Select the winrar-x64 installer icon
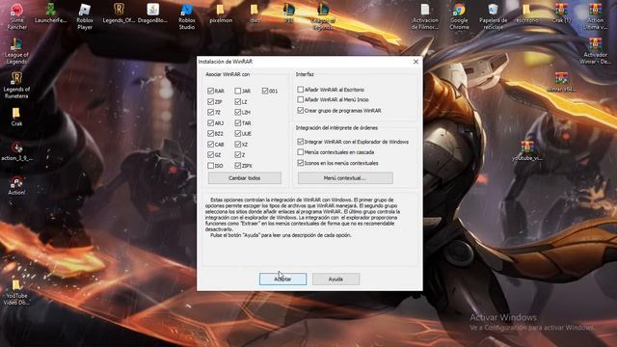 pyautogui.click(x=561, y=82)
